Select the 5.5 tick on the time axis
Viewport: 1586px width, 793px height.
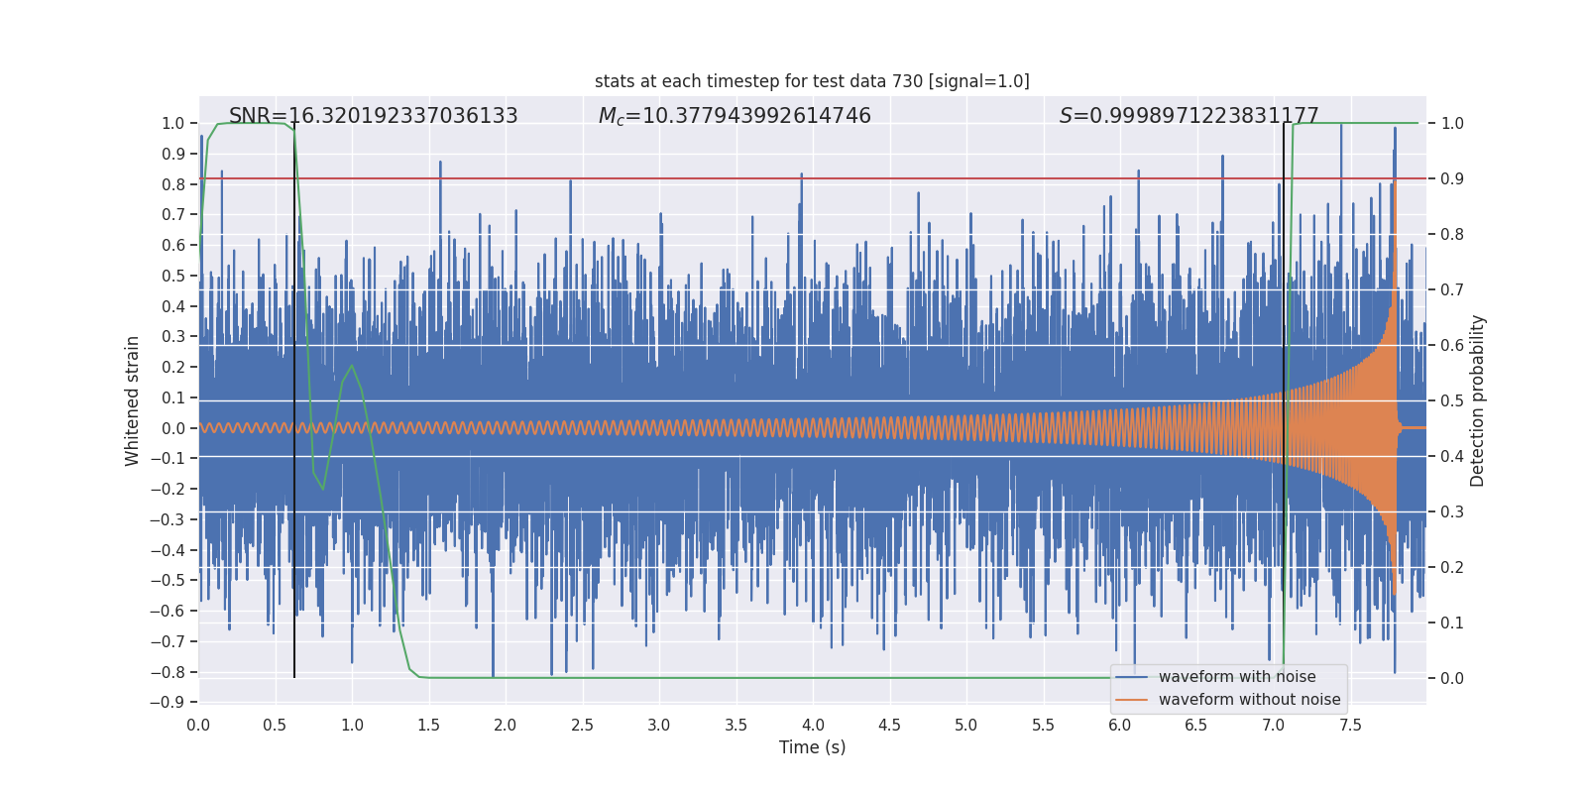[x=1044, y=725]
